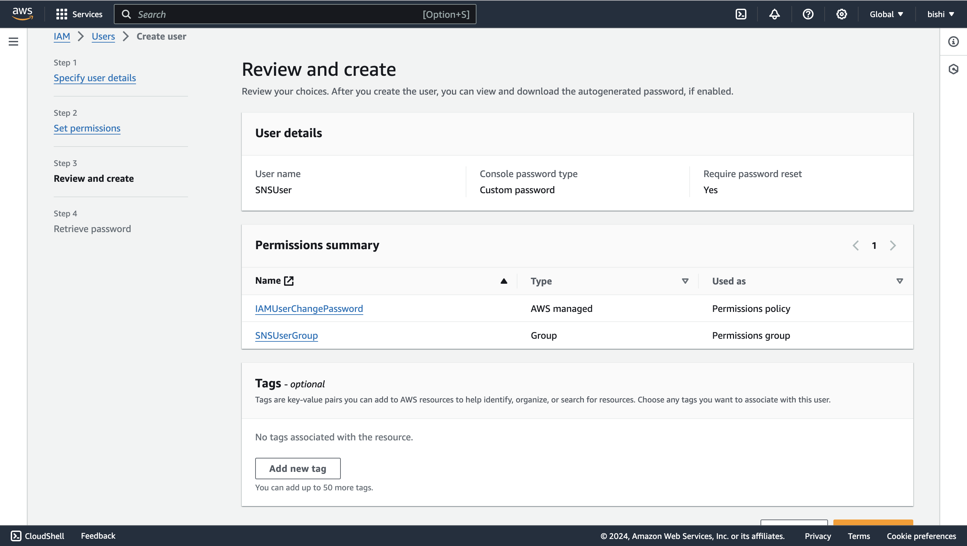Sort permissions by Type column arrow

coord(685,281)
